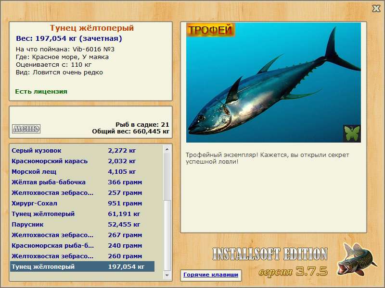This screenshot has width=385, height=288.
Task: Select highlighted Тунец жёлтоперый 197,054 кг row
Action: pos(82,266)
